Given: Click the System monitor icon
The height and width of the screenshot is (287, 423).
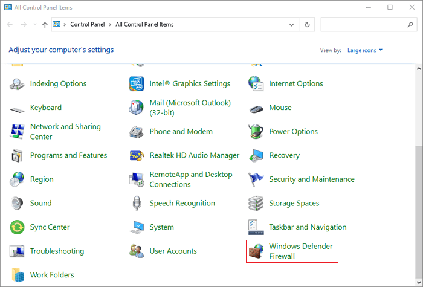Looking at the screenshot, I should 137,227.
